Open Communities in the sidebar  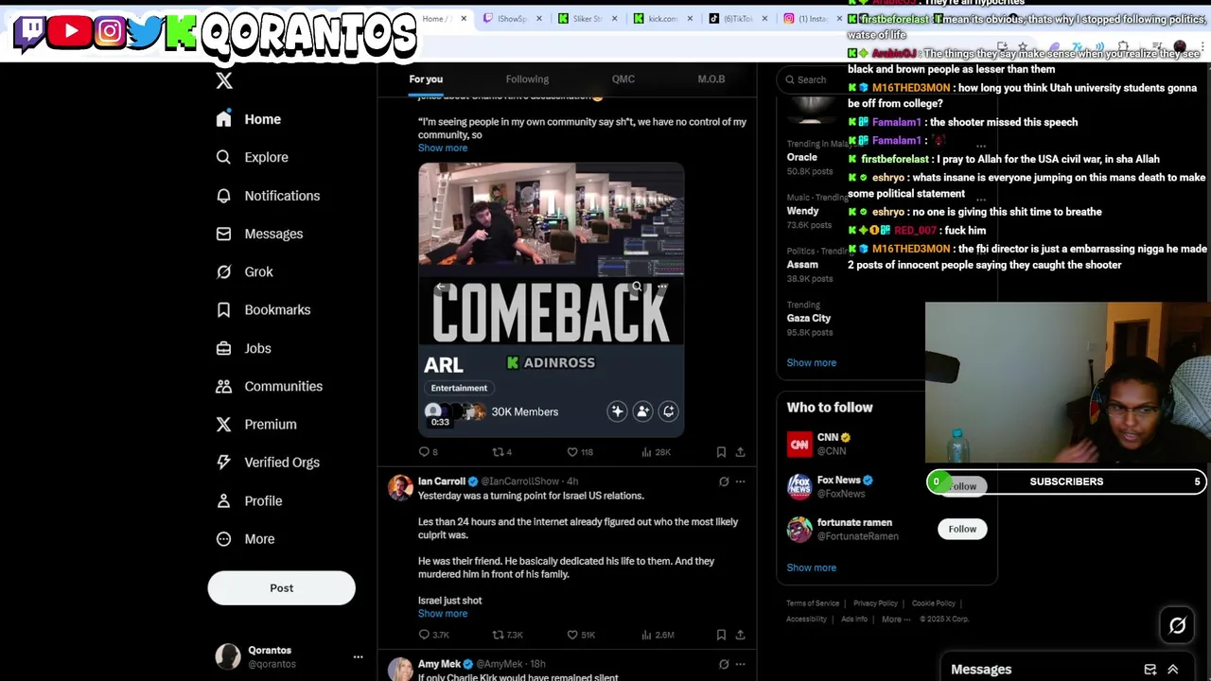269,386
